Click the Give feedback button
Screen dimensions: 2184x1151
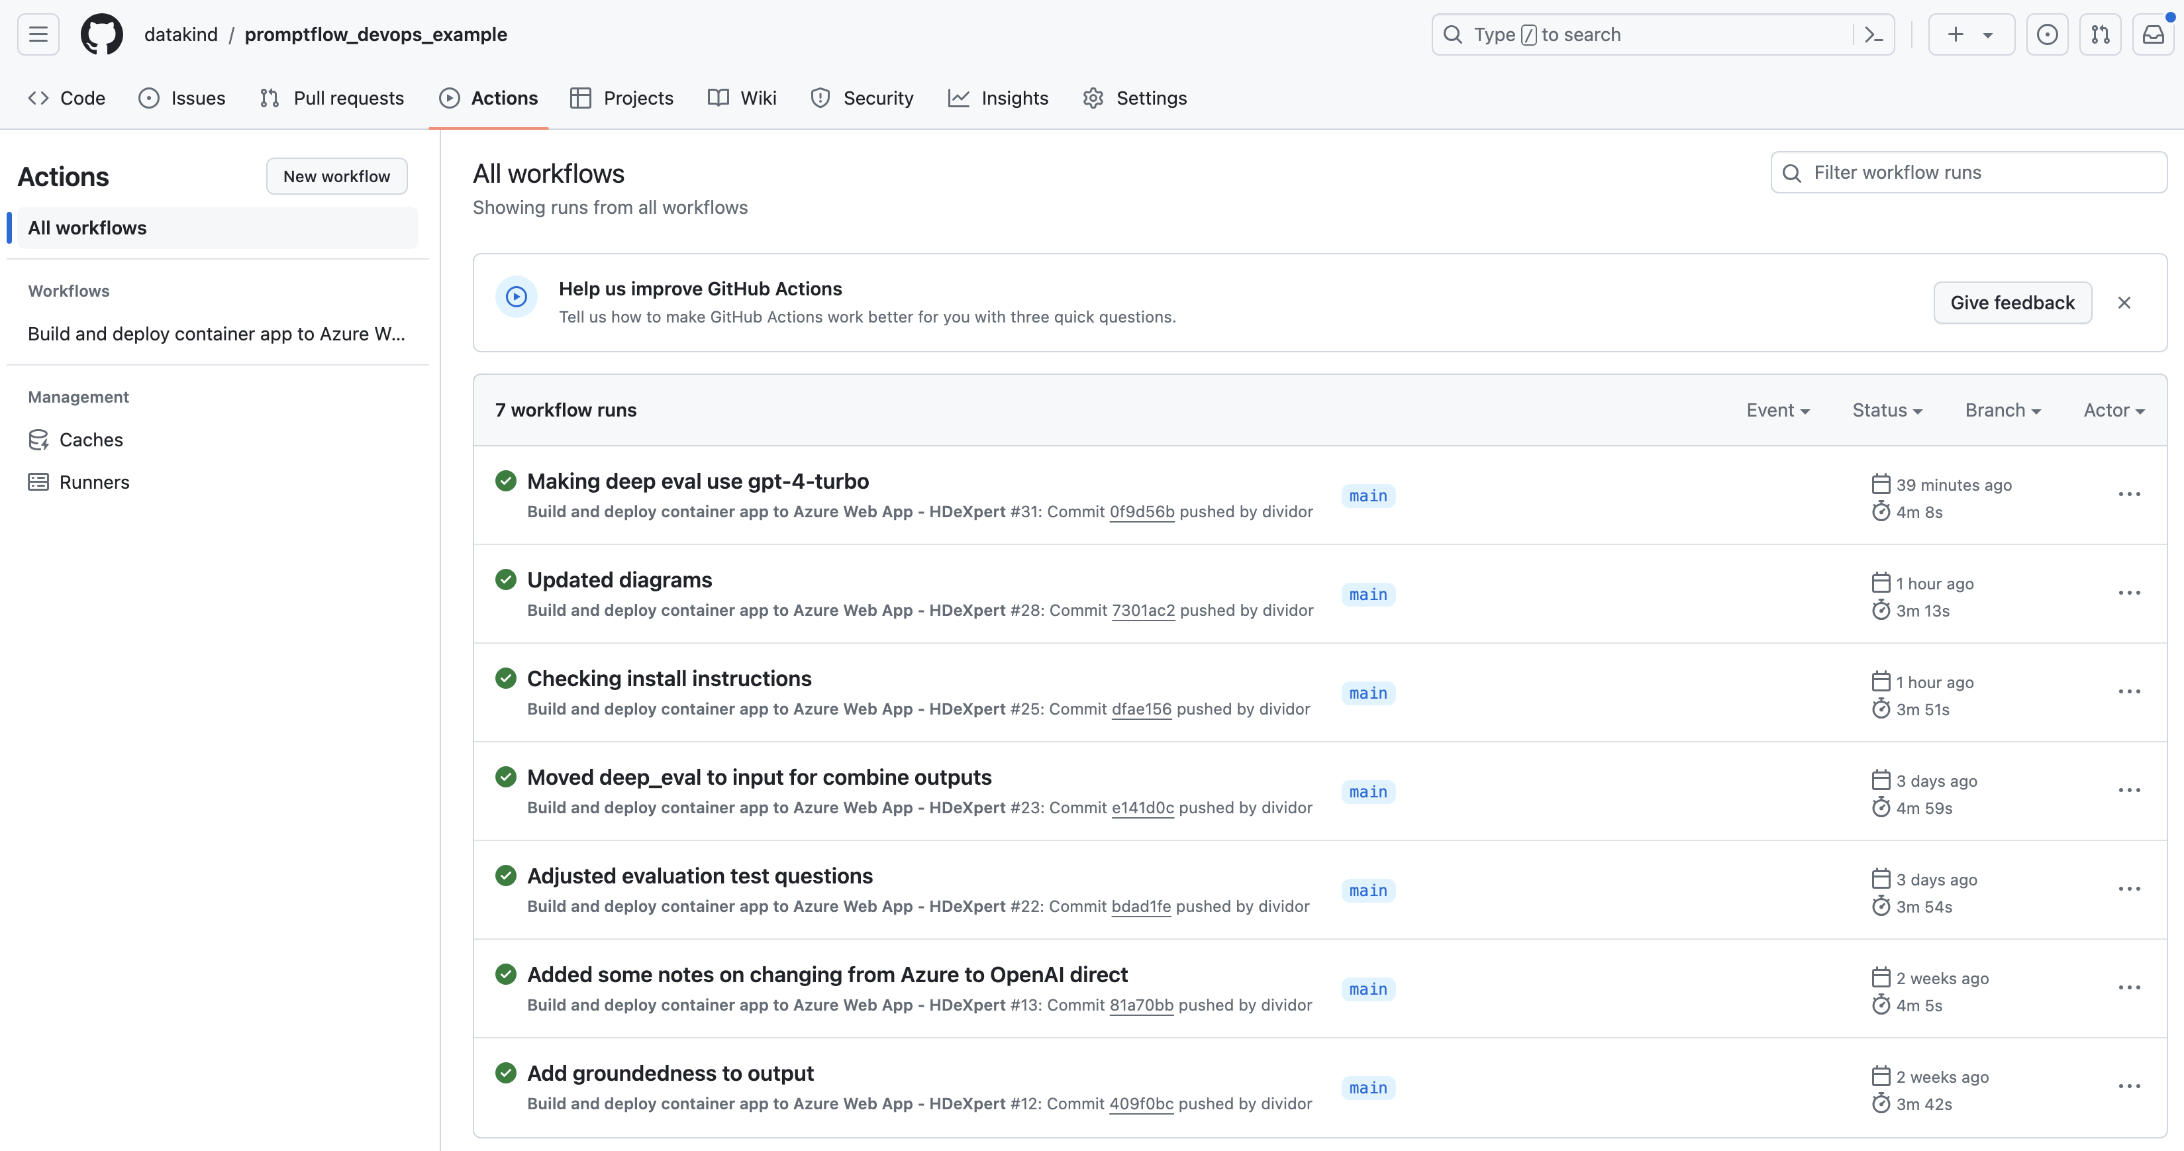2012,303
